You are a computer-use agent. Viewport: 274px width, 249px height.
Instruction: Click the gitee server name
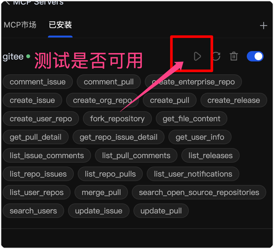click(13, 57)
